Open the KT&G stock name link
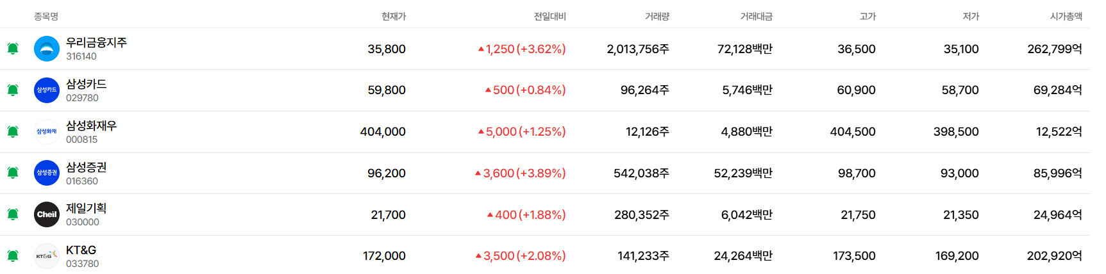The height and width of the screenshot is (274, 1106). (81, 250)
